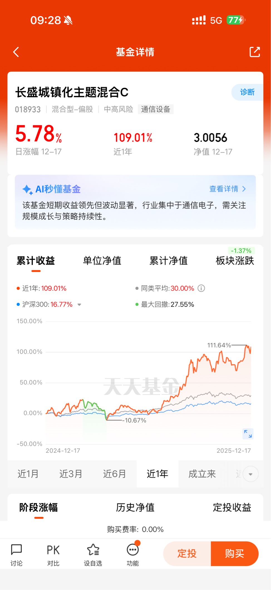Switch to the 历史净值 tab
The image size is (271, 590).
[135, 507]
